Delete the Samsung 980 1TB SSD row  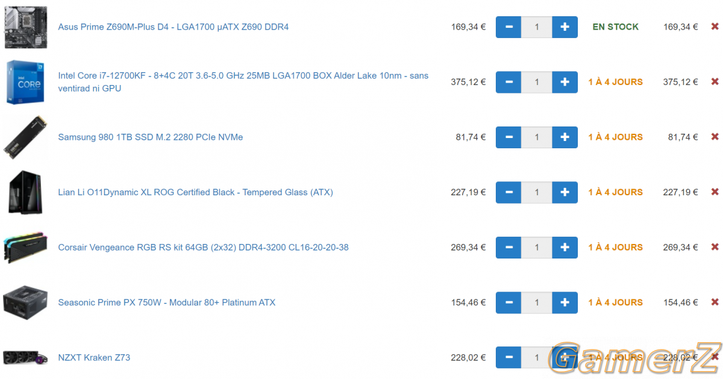click(x=715, y=137)
